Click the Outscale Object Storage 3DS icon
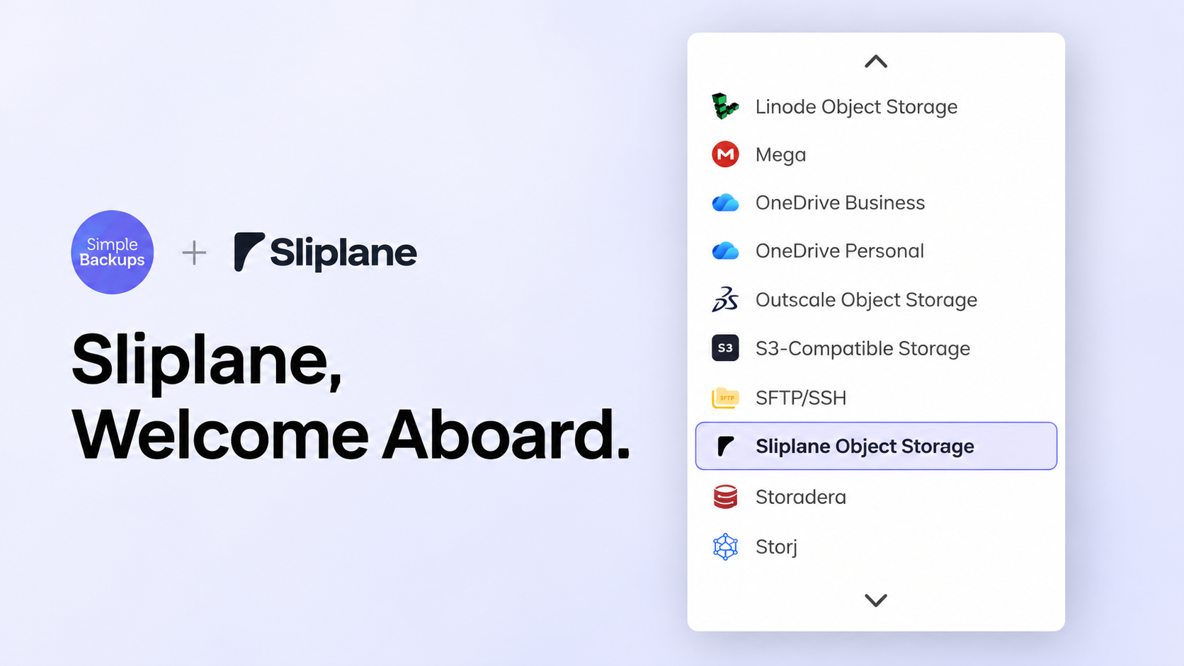Image resolution: width=1184 pixels, height=666 pixels. [x=725, y=299]
